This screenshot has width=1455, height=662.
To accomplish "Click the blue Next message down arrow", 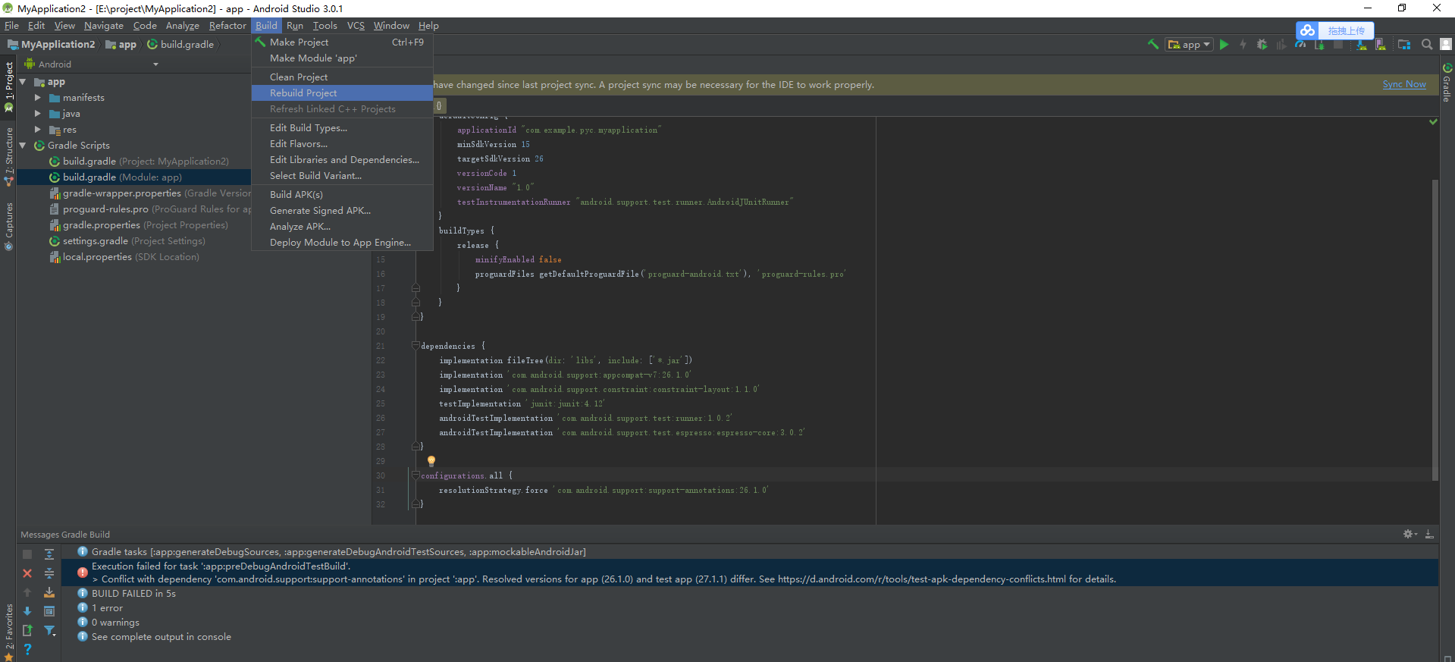I will tap(27, 611).
